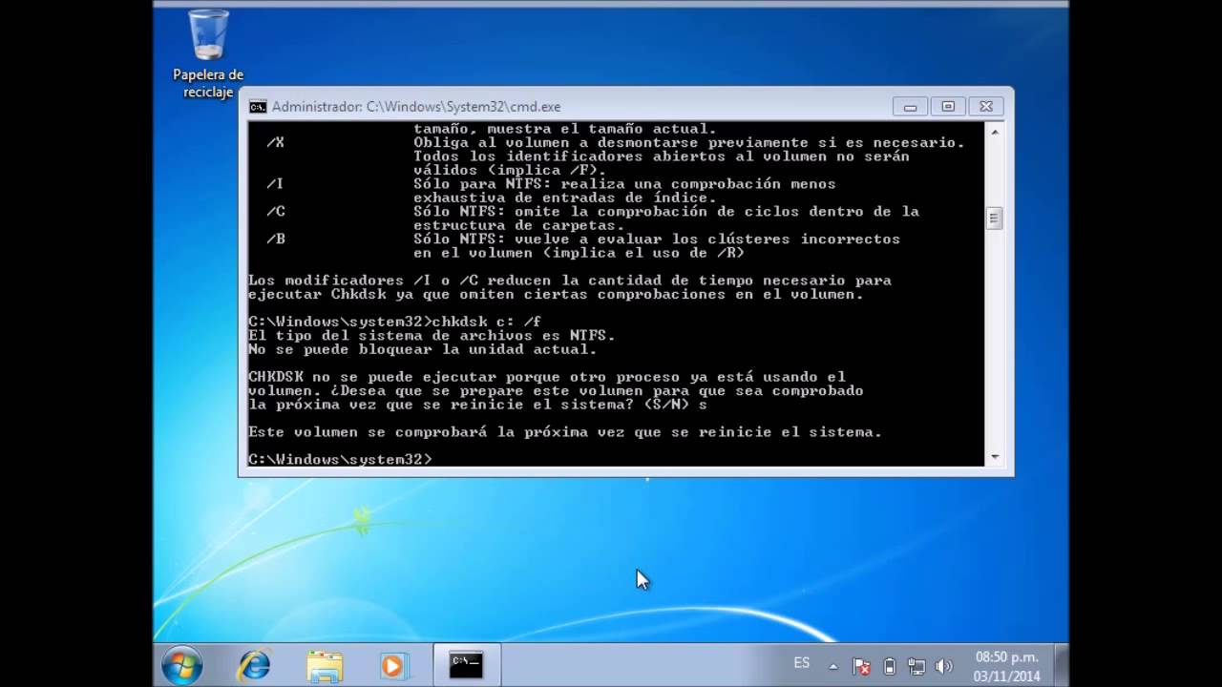Click the line 'No se puede bloquear la unidad actual.'

[x=422, y=349]
